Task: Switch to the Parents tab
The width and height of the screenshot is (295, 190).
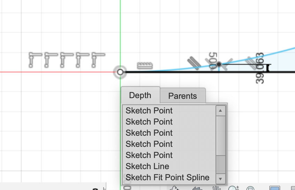Action: (x=182, y=96)
